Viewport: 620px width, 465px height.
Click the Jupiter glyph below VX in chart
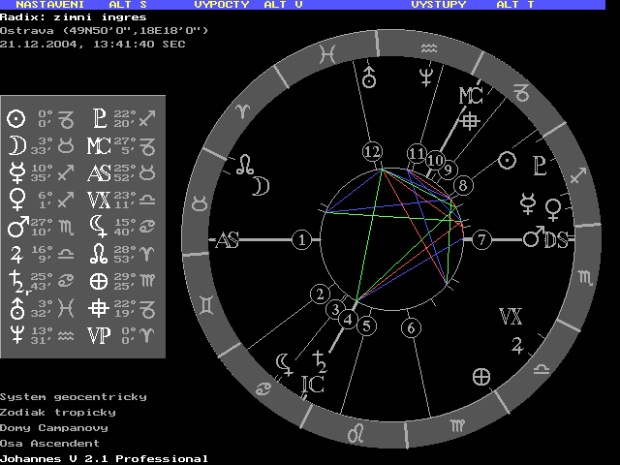point(518,342)
